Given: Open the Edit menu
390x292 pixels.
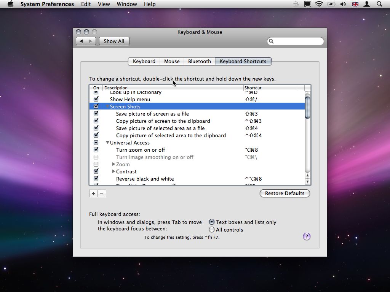Looking at the screenshot, I should (x=86, y=4).
